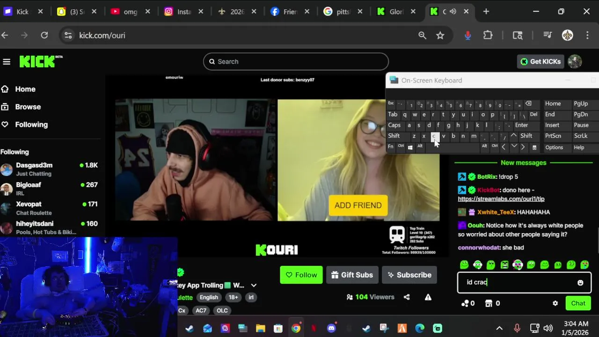
Task: Open Discord from the taskbar
Action: (x=331, y=328)
